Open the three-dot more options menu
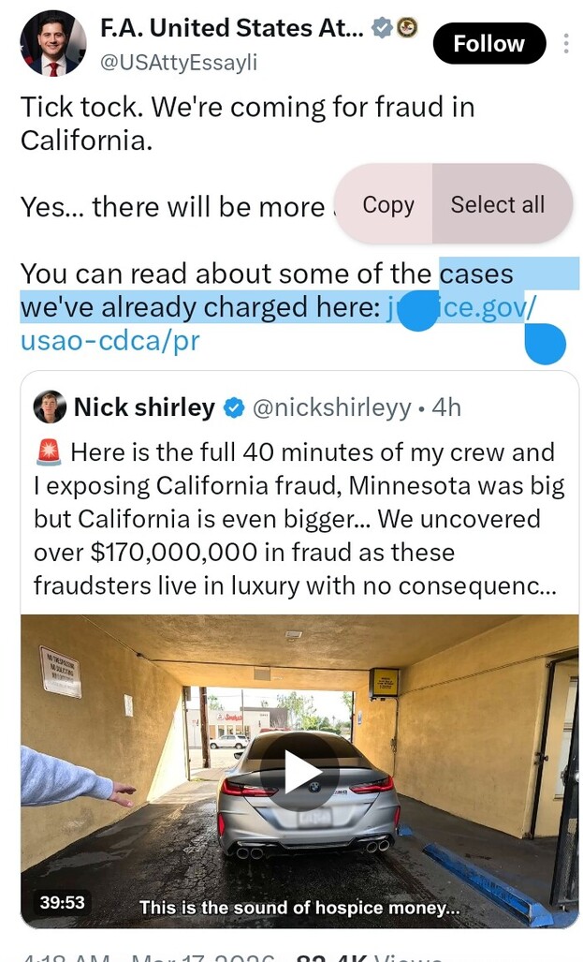The image size is (583, 962). click(x=565, y=43)
